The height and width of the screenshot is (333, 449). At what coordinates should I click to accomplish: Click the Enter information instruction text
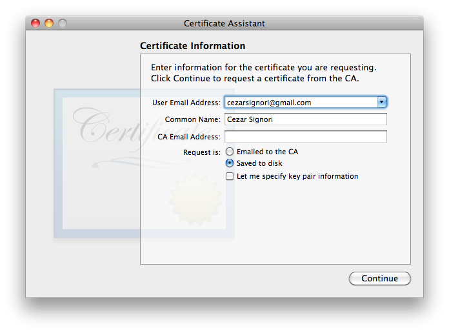click(x=263, y=73)
